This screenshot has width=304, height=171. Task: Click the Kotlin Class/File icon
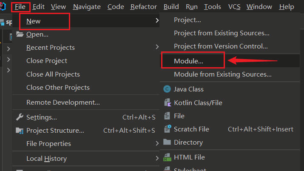[x=167, y=103]
